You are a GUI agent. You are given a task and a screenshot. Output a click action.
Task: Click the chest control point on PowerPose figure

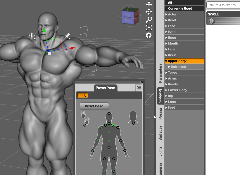pyautogui.click(x=109, y=132)
